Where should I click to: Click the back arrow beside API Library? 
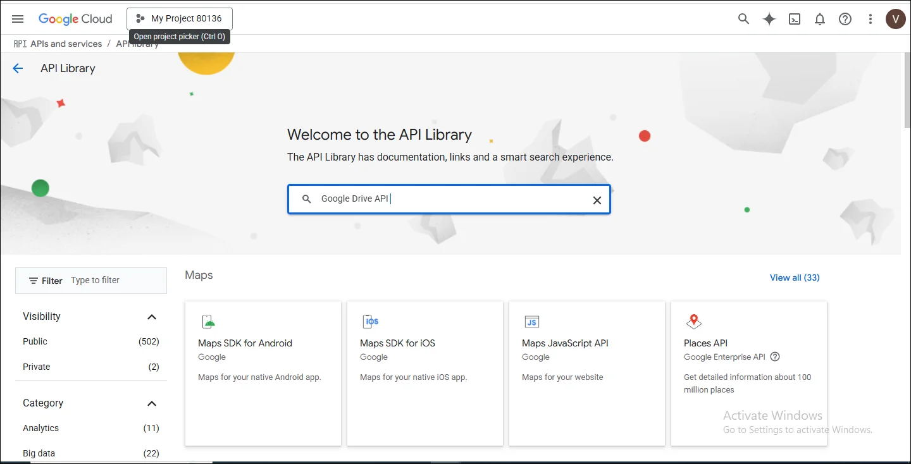pyautogui.click(x=18, y=68)
